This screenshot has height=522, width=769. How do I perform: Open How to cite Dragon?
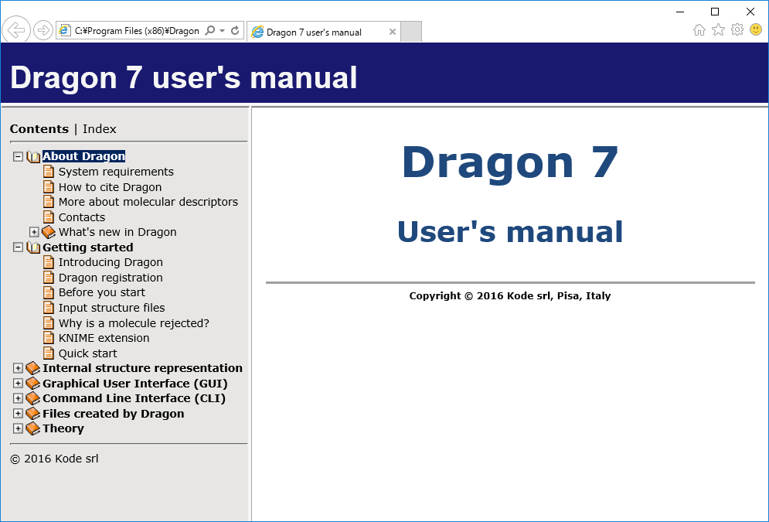tap(110, 187)
